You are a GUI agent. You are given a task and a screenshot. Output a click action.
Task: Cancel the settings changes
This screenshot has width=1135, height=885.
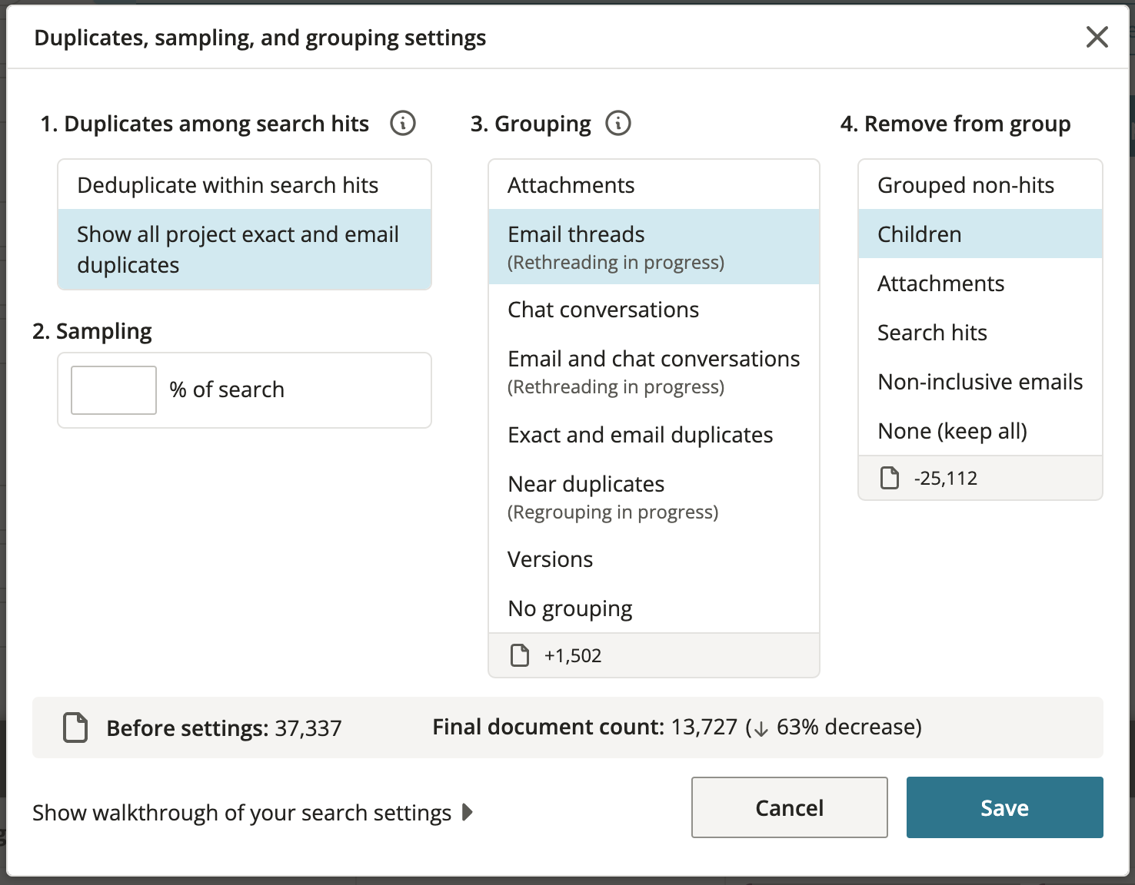coord(789,807)
